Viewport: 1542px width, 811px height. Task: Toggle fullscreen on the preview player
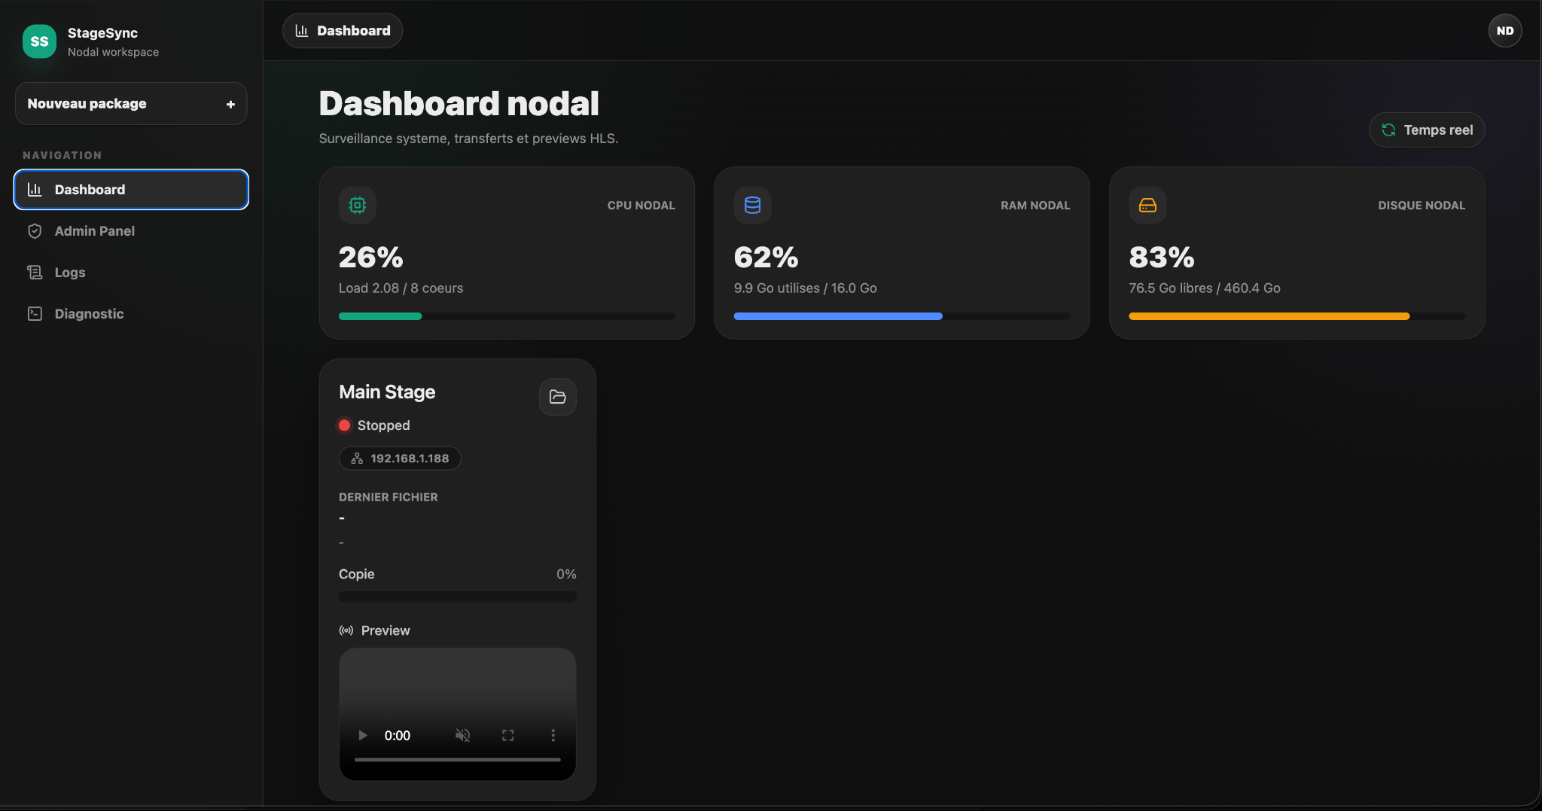pos(508,735)
